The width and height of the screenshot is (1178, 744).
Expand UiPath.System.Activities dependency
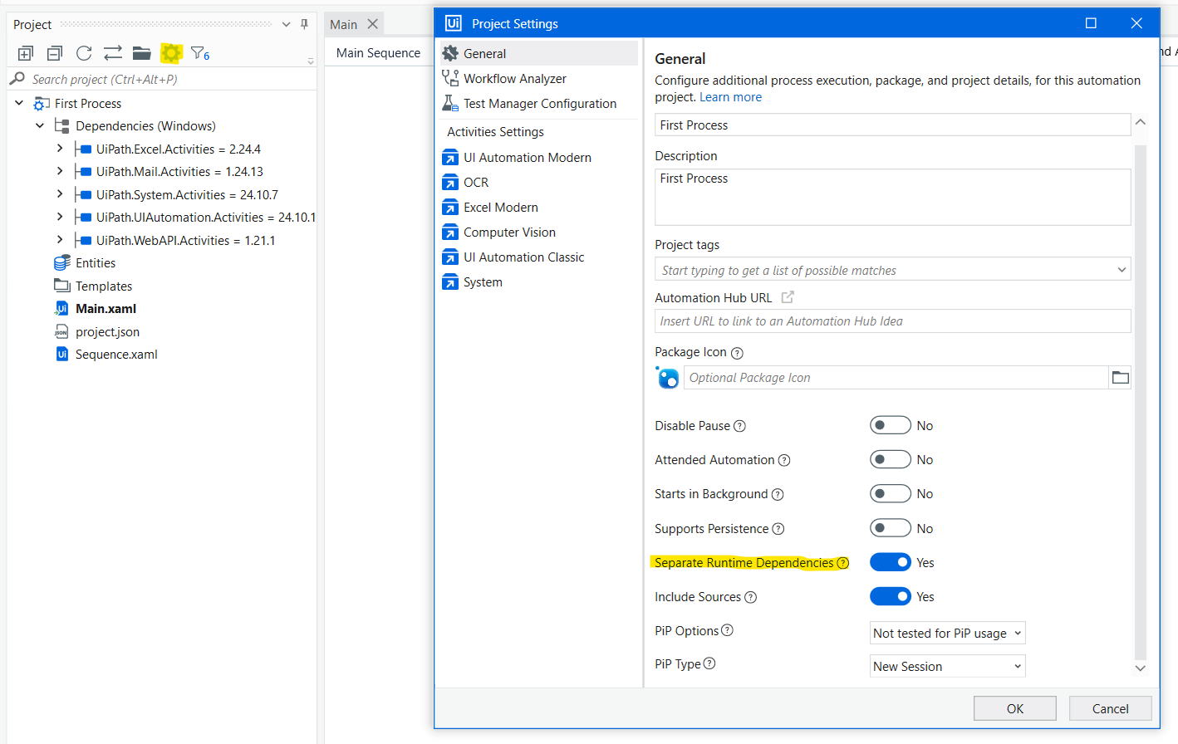click(x=60, y=194)
